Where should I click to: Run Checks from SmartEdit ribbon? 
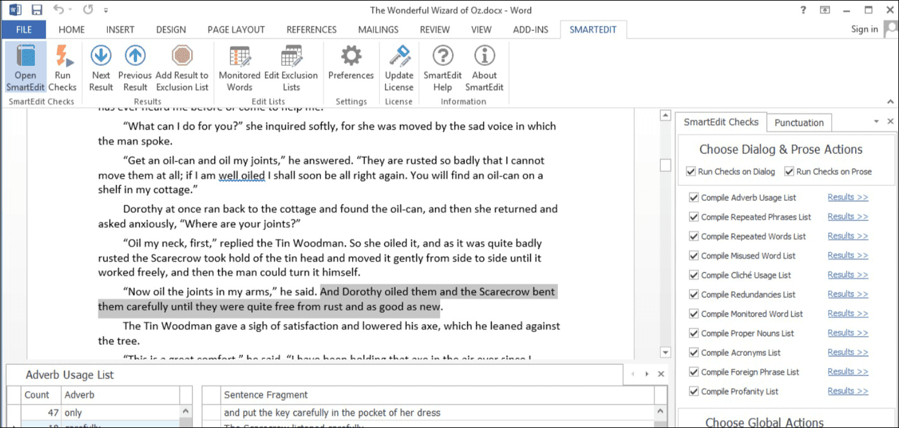[x=63, y=68]
